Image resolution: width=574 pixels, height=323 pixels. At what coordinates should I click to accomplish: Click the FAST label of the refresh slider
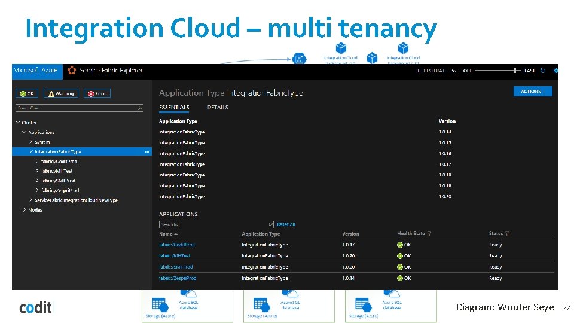coord(530,71)
